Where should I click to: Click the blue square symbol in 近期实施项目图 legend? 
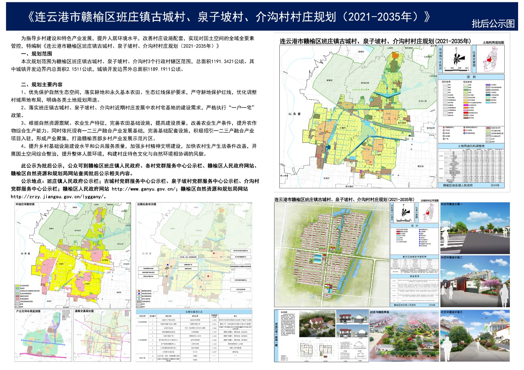tap(139, 293)
